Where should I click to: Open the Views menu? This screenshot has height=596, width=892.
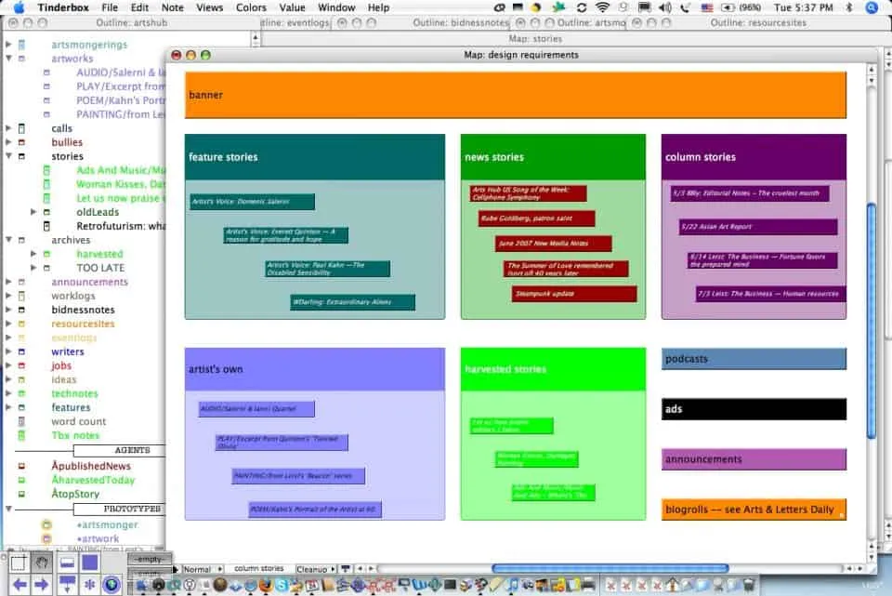coord(209,7)
